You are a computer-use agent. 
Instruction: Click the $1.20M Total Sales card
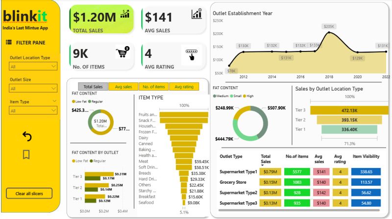[x=101, y=20]
